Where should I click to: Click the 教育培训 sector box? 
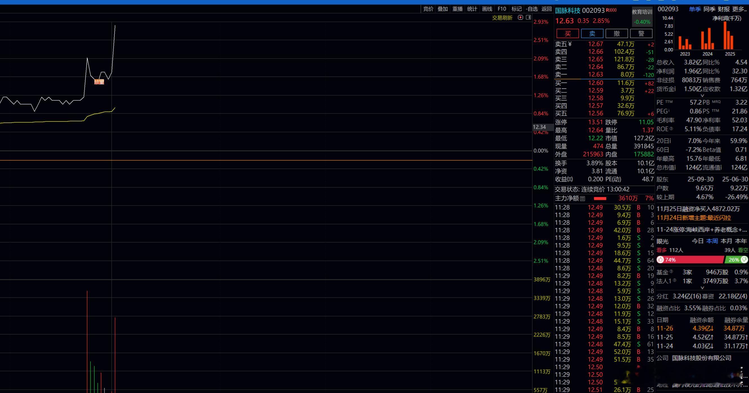coord(642,16)
